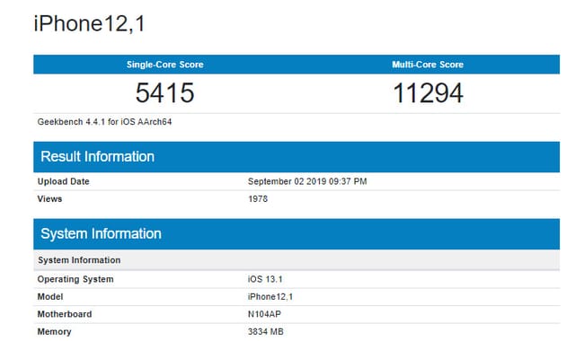Click the 3834 MB memory value
Viewport: 575px width, 341px height.
point(266,332)
